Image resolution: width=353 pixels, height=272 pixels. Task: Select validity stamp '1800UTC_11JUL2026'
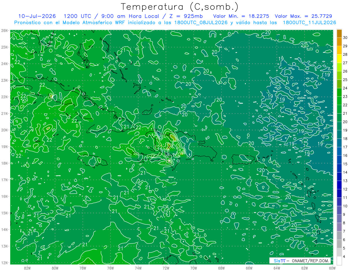click(309, 22)
